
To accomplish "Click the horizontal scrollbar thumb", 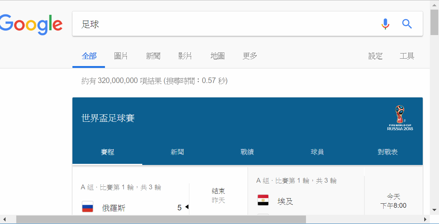I will [161, 219].
